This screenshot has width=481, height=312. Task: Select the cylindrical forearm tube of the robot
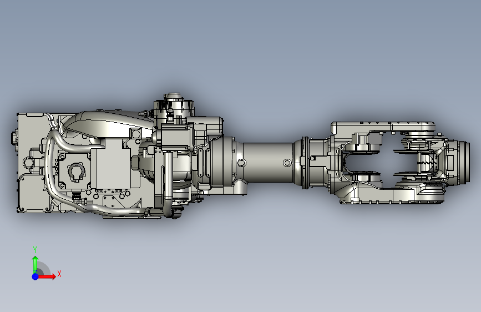point(268,163)
